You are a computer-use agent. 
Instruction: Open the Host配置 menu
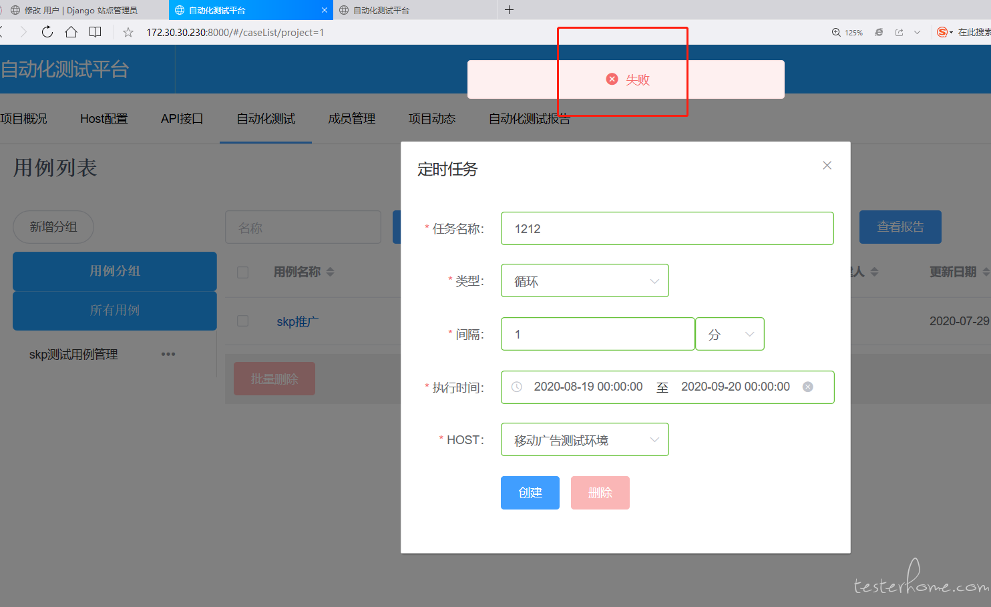pos(104,118)
